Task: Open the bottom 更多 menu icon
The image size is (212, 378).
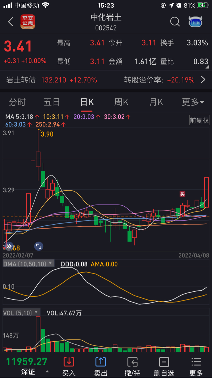Action: coord(196,362)
